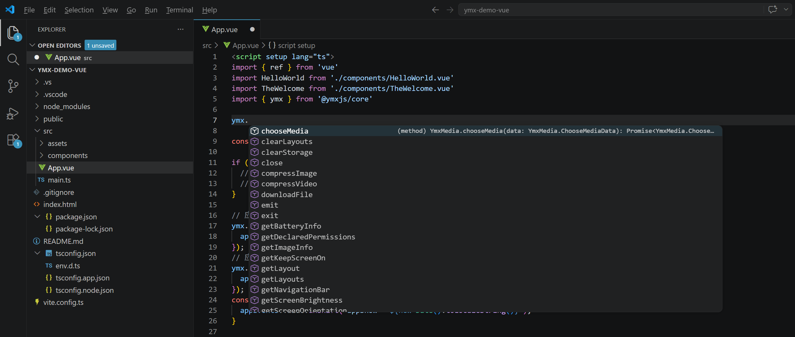Expand the .vscode folder
This screenshot has width=795, height=337.
point(37,94)
